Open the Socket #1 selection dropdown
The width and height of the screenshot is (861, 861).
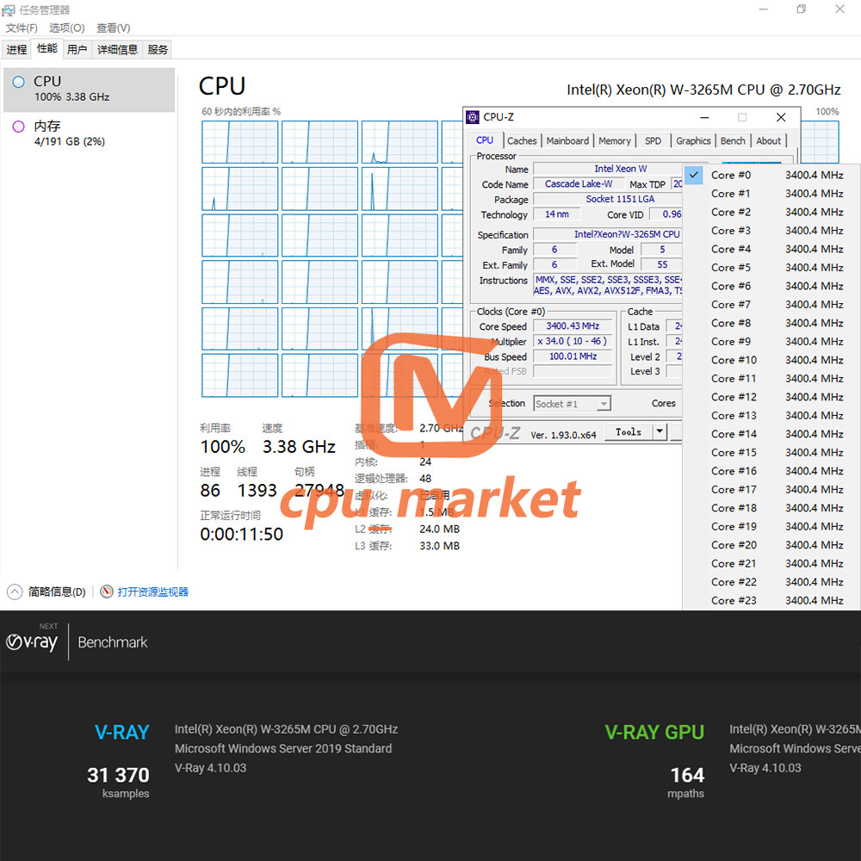click(x=573, y=404)
